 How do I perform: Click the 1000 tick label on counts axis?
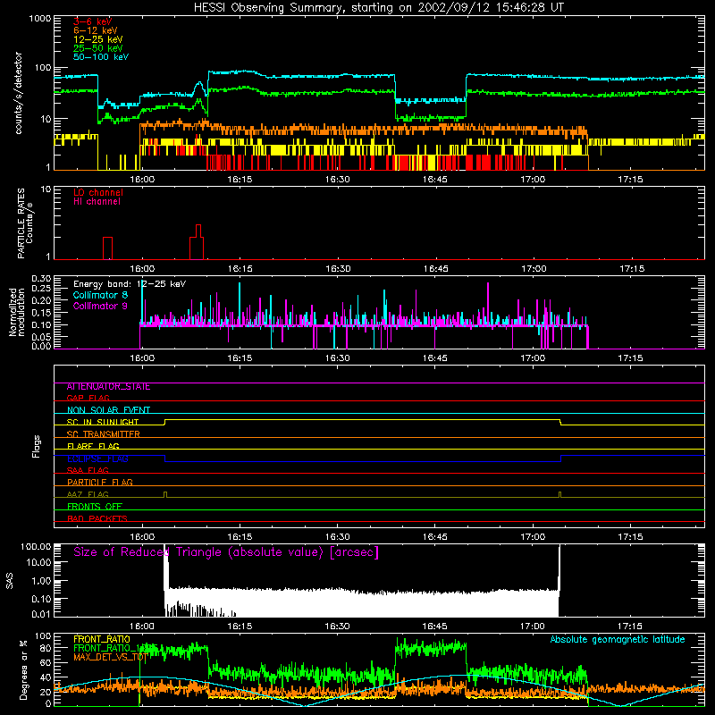(39, 19)
